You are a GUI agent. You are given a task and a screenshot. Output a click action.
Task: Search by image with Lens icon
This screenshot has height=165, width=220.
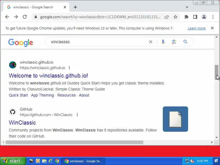pyautogui.click(x=174, y=42)
